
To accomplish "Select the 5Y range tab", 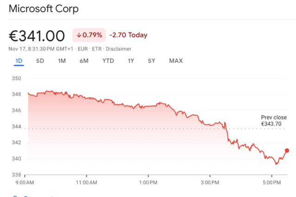I will pyautogui.click(x=152, y=61).
